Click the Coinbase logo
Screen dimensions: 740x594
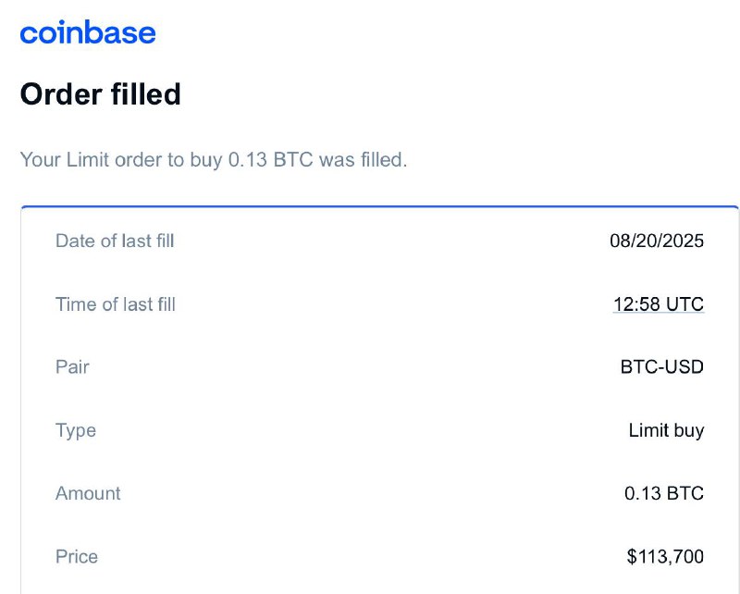click(x=88, y=32)
